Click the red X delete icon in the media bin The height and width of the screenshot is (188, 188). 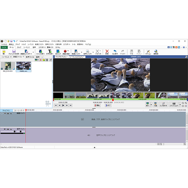click(x=41, y=60)
